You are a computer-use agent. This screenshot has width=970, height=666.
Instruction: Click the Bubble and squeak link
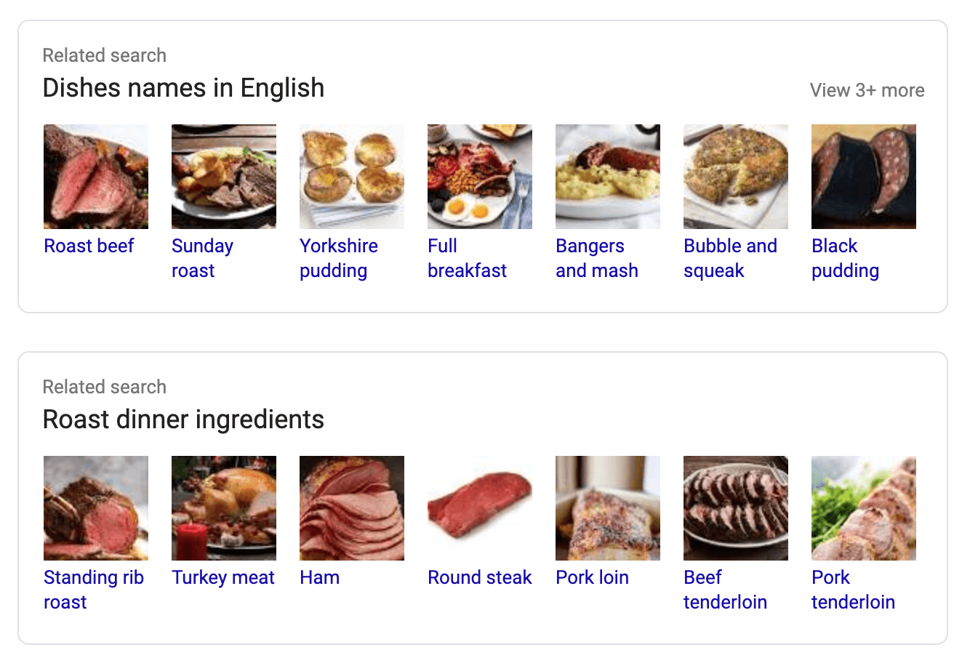pyautogui.click(x=730, y=258)
